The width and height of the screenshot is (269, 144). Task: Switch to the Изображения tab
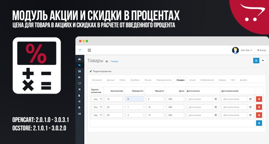pos(207,80)
